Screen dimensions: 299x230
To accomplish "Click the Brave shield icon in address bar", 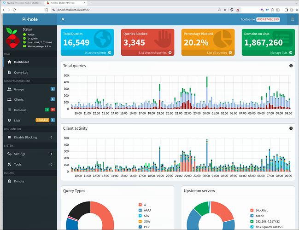I will click(x=232, y=10).
